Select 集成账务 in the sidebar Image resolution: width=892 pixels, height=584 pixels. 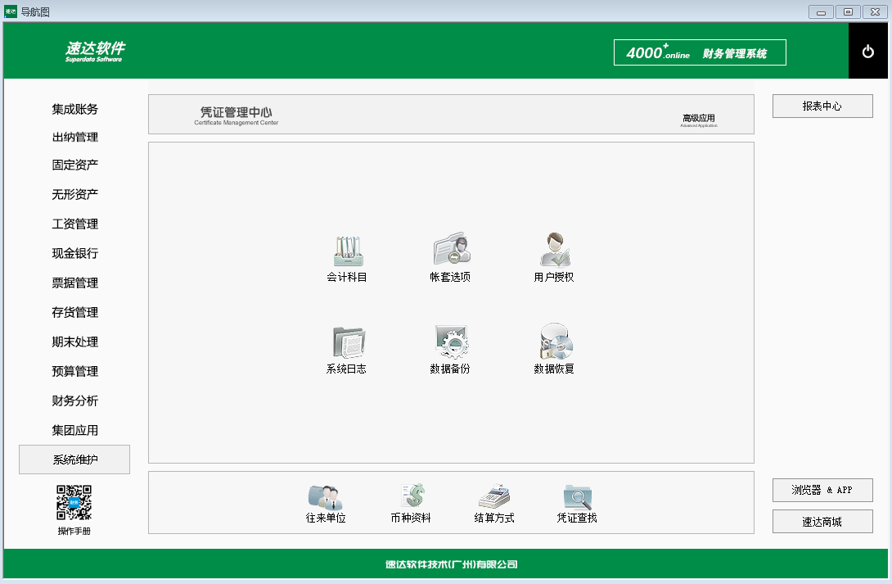(74, 107)
